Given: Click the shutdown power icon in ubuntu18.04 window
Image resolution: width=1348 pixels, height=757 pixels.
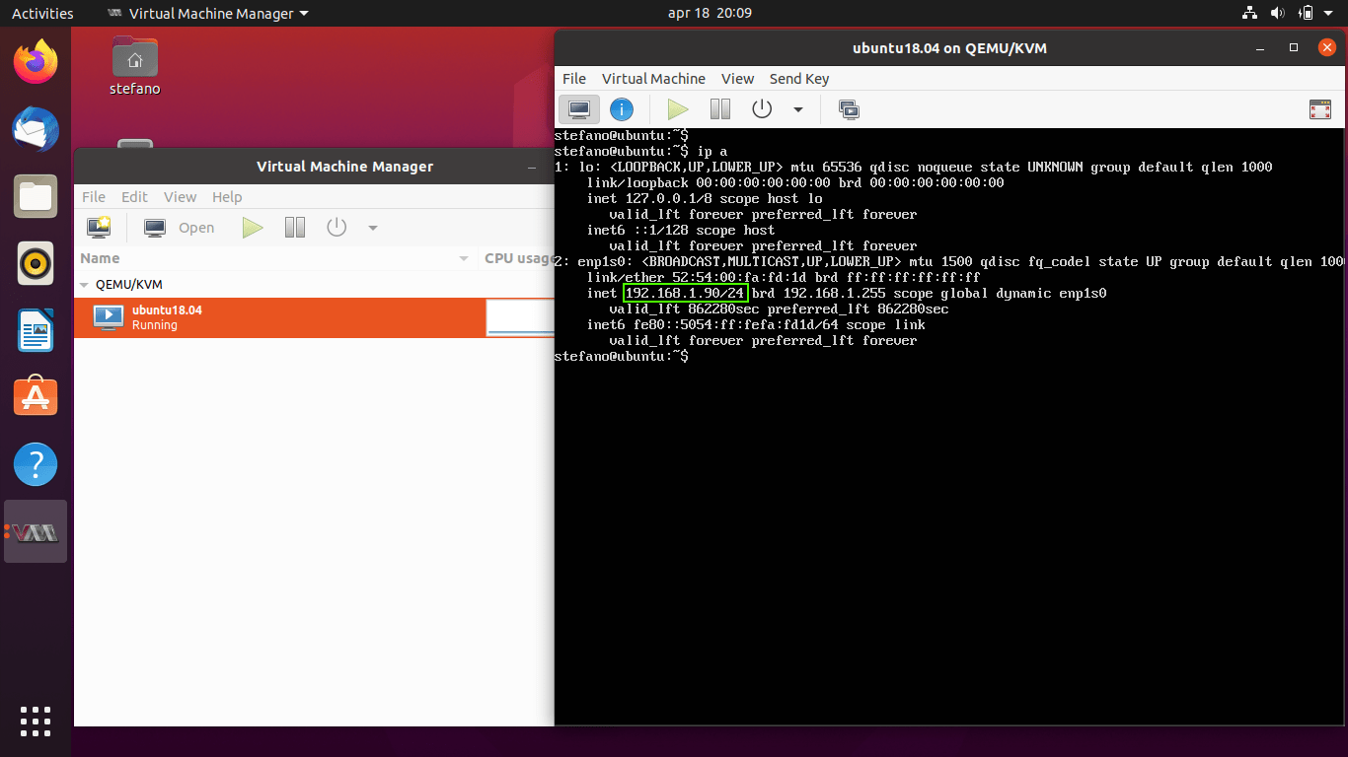Looking at the screenshot, I should pos(762,109).
